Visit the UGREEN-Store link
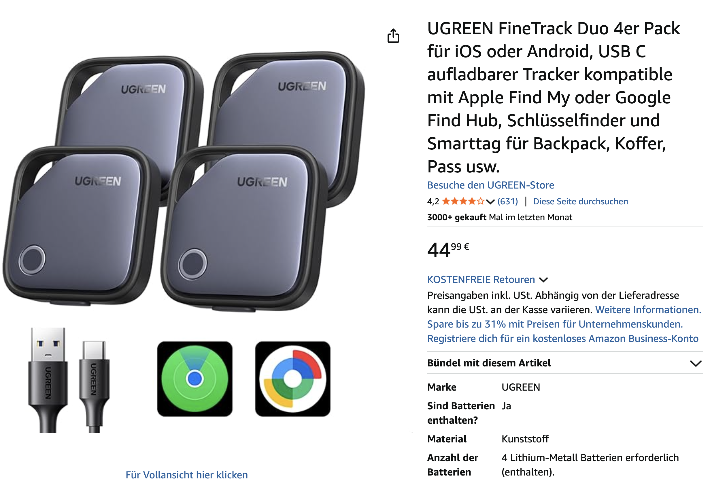 (x=490, y=185)
